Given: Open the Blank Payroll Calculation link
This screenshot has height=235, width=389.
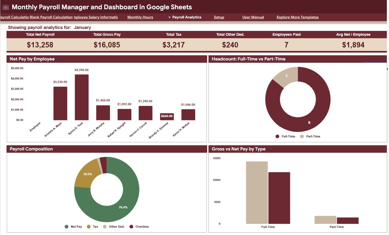Looking at the screenshot, I should pyautogui.click(x=51, y=17).
